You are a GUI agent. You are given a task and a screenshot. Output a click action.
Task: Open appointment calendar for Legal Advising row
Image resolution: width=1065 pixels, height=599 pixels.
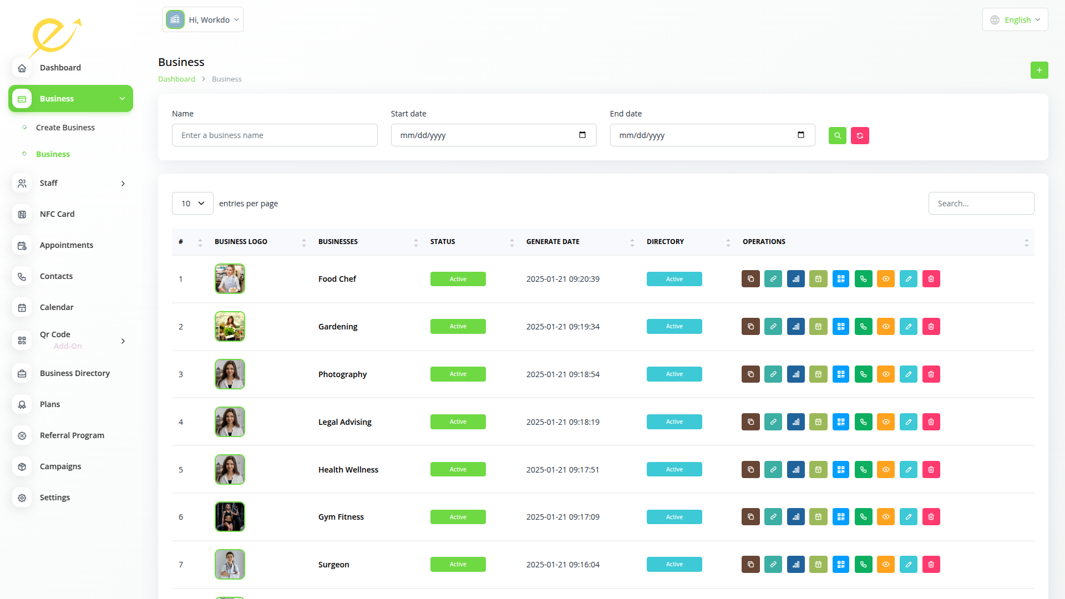[818, 422]
